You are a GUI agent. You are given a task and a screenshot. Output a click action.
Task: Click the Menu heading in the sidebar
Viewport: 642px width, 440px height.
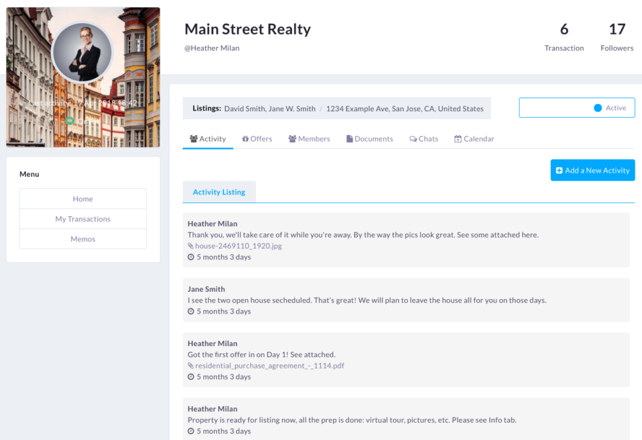click(30, 174)
